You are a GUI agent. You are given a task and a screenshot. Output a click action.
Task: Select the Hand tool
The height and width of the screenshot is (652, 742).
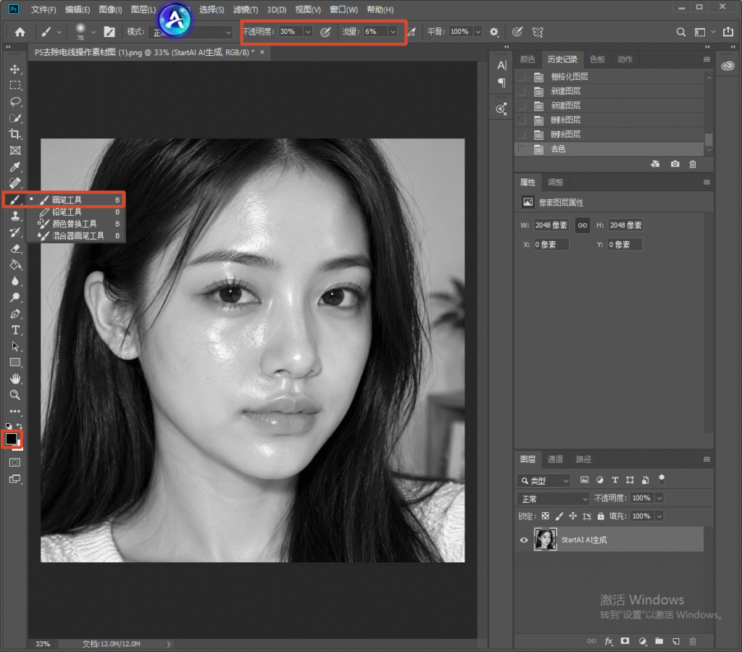pyautogui.click(x=15, y=378)
